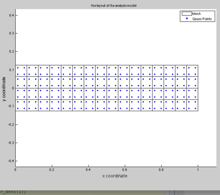The image size is (220, 195).
Task: Select the "Mesh" legend entry label
Action: 197,14
